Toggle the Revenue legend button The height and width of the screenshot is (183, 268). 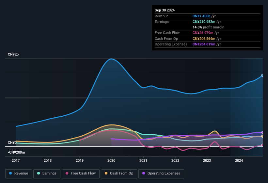coord(19,174)
